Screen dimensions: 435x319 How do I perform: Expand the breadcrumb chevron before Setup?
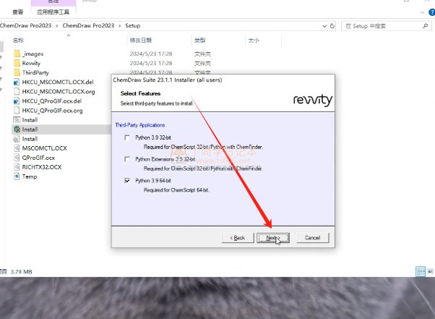120,26
